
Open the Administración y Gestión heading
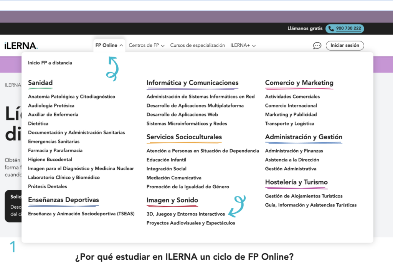304,137
